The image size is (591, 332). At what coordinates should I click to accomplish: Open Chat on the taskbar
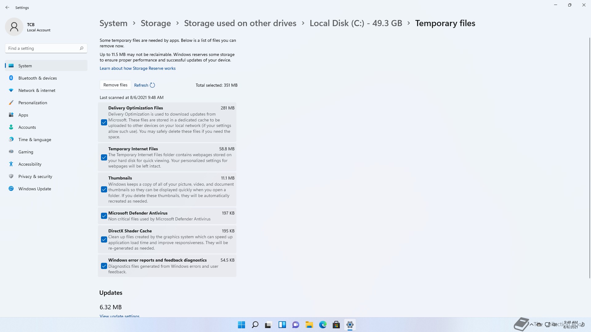pyautogui.click(x=295, y=325)
